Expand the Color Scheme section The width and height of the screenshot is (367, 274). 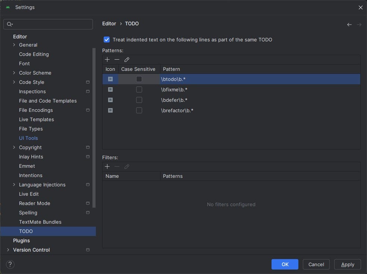point(14,73)
